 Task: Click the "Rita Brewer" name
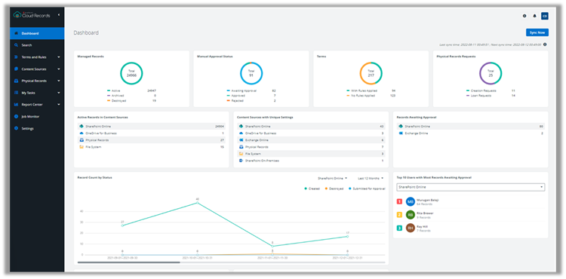pos(425,213)
